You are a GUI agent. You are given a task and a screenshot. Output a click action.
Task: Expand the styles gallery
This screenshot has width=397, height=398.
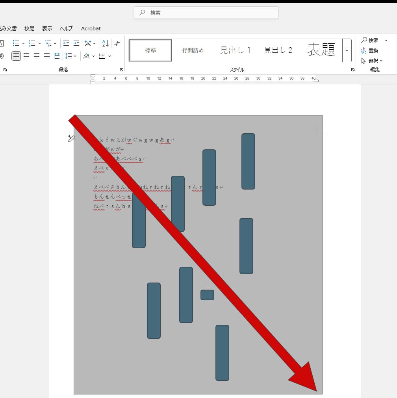(347, 50)
